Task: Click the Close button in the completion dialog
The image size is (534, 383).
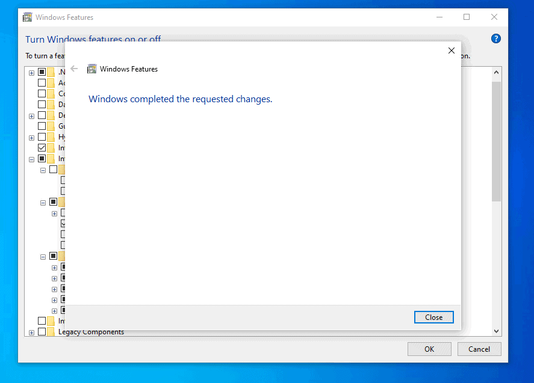Action: coord(433,317)
